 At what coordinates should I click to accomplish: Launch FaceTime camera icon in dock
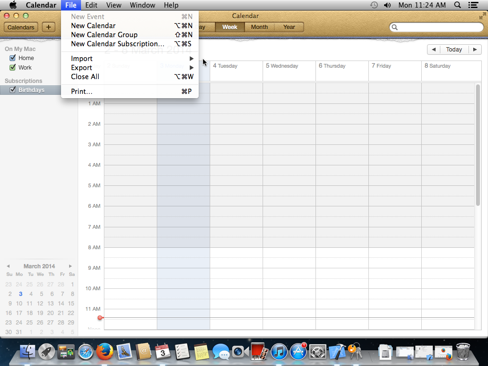tap(240, 352)
